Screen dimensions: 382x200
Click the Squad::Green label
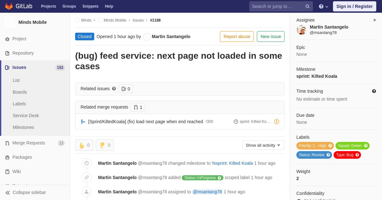coord(352,146)
